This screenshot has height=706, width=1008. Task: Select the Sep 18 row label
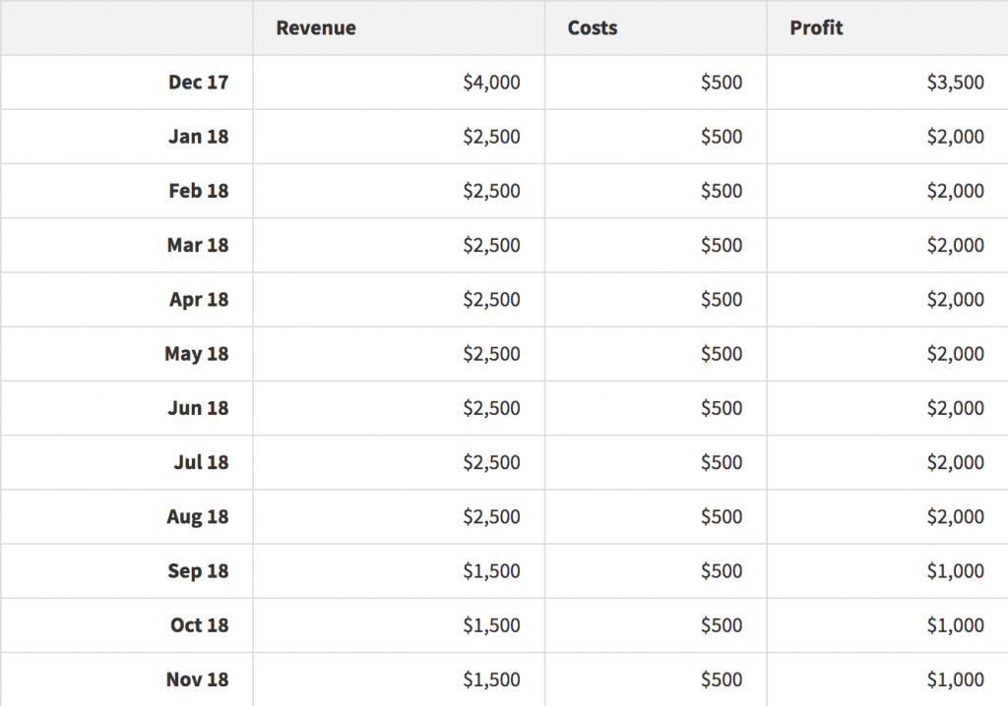click(198, 571)
